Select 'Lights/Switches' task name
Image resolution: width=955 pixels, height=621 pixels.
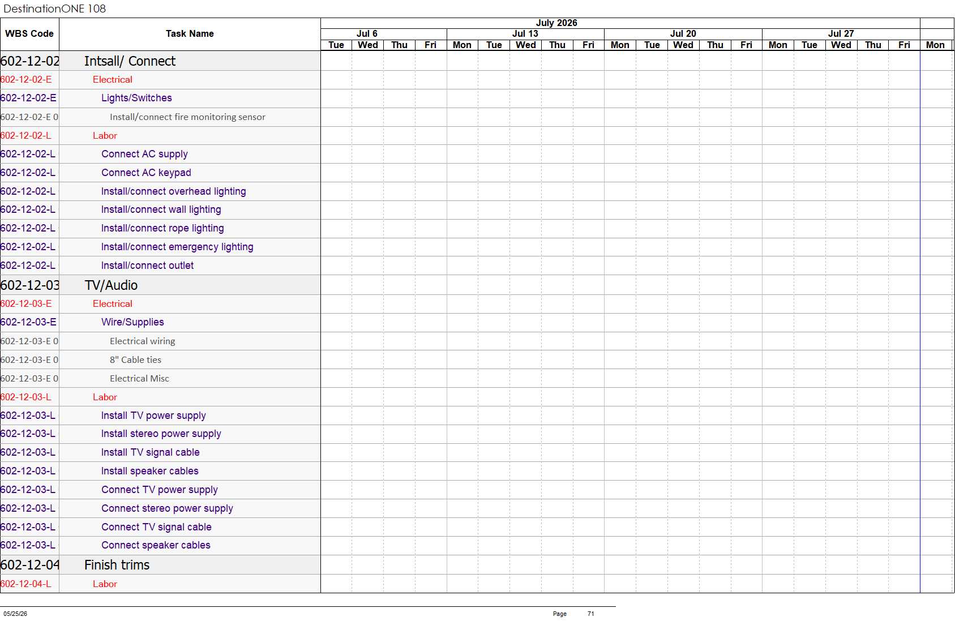click(136, 98)
